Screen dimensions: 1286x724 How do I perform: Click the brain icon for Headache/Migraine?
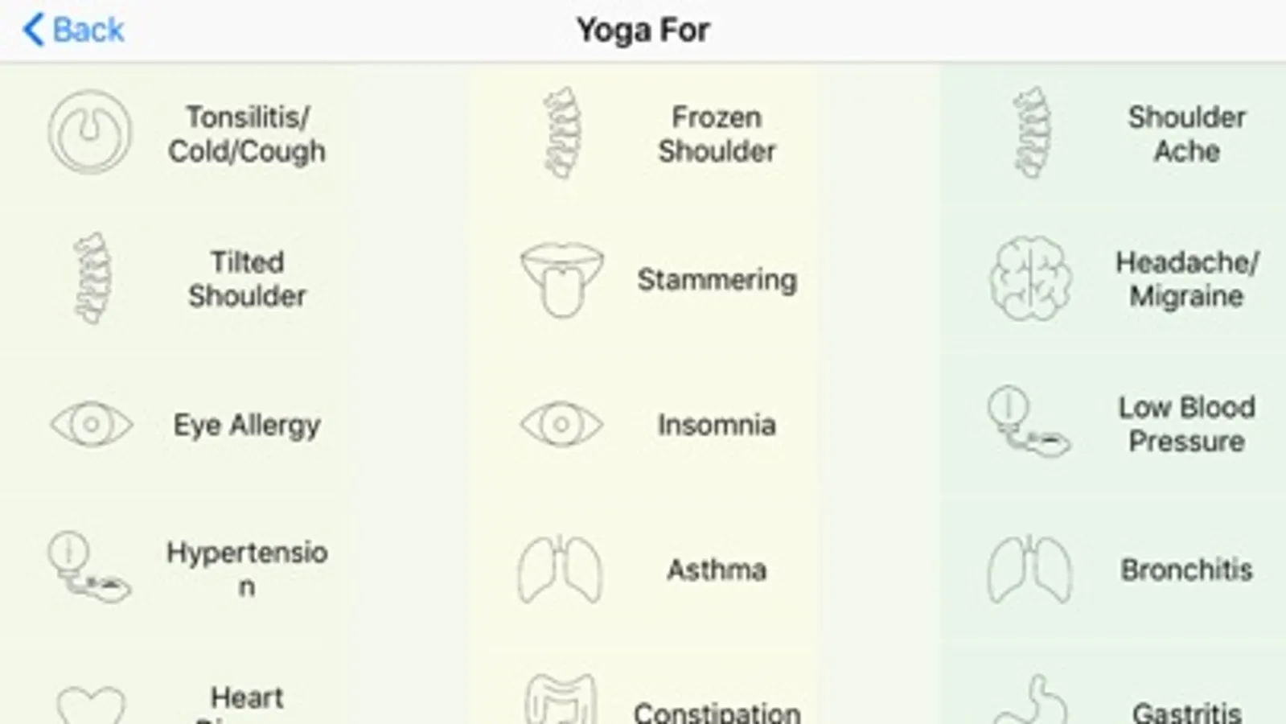pyautogui.click(x=1030, y=278)
